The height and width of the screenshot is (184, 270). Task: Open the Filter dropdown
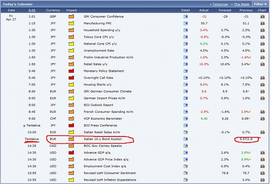[x=260, y=4]
